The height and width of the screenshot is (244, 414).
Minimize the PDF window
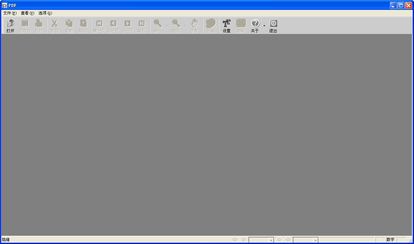[393, 5]
